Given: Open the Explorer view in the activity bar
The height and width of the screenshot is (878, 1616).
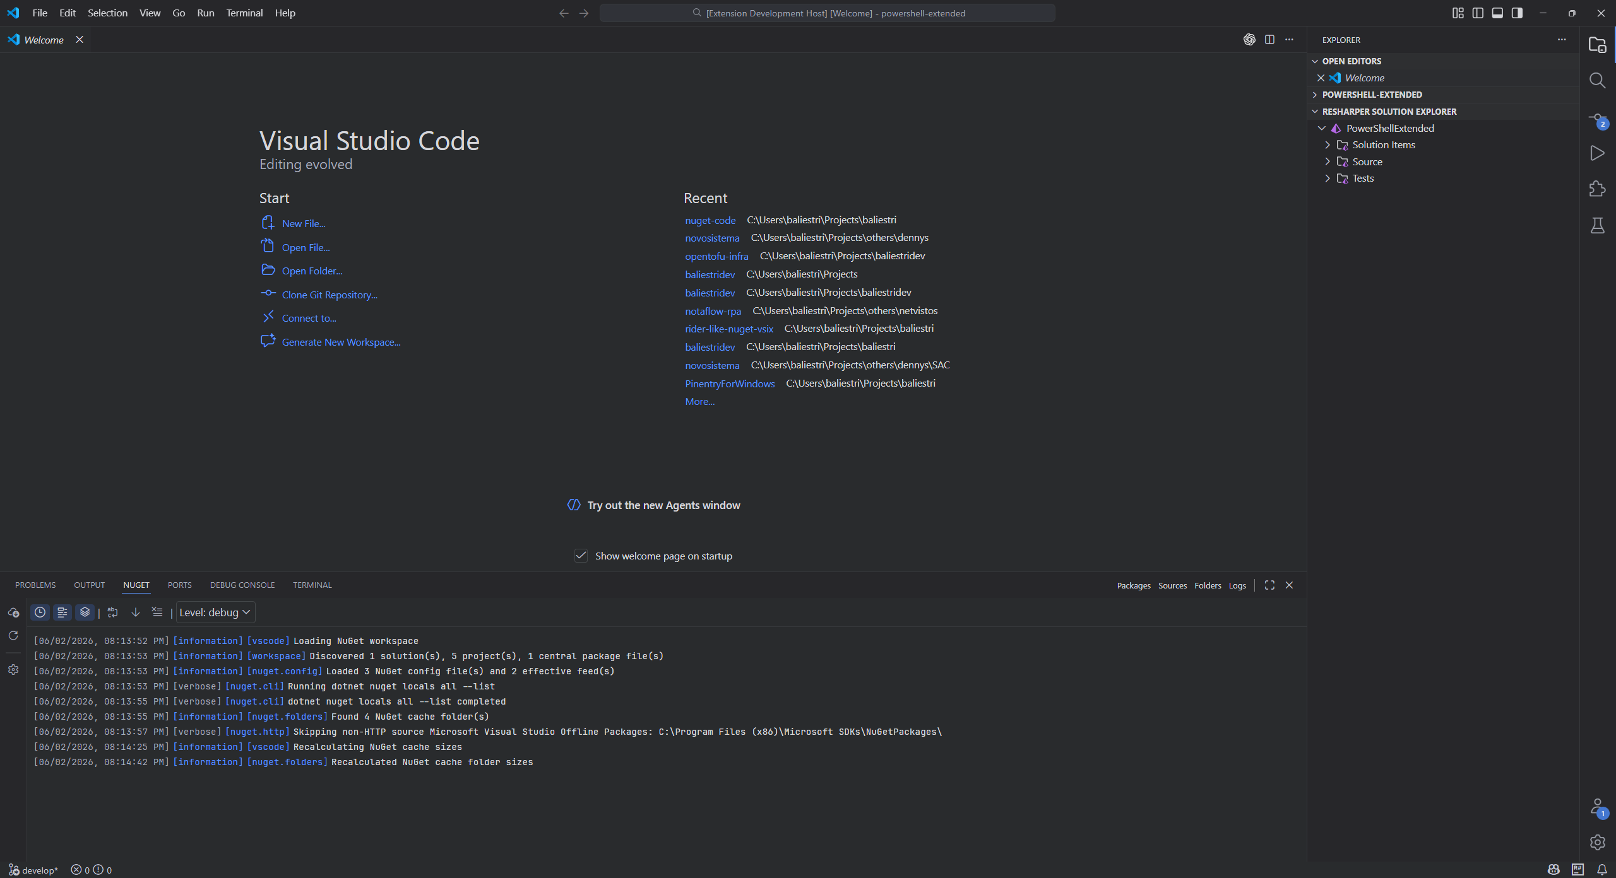Looking at the screenshot, I should (x=1597, y=44).
